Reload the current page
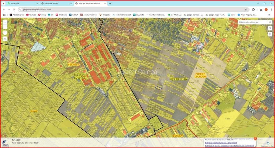Screen dimensions: 275x148 point(14,9)
